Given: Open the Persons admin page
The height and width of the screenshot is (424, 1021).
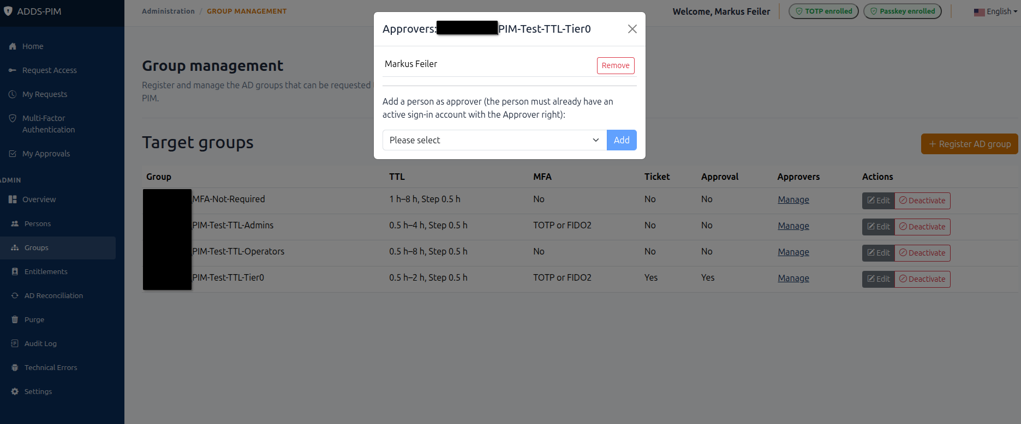Looking at the screenshot, I should pyautogui.click(x=38, y=224).
